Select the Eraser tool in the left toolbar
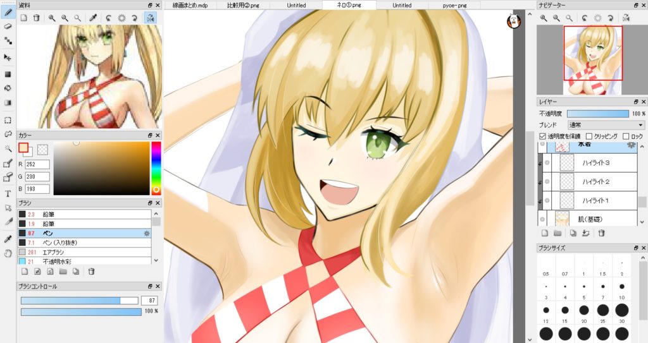 click(8, 27)
